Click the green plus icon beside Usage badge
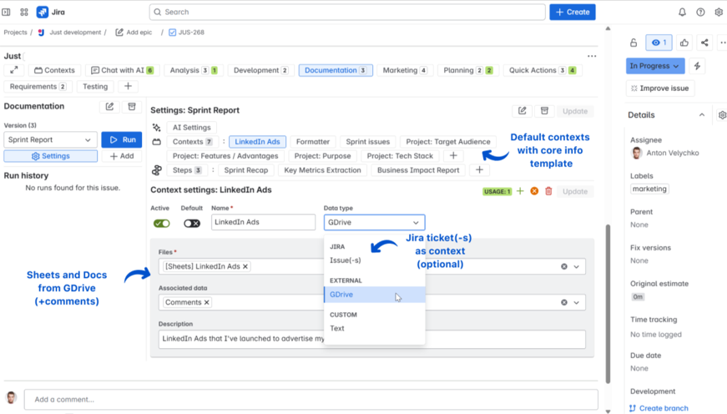Screen dimensions: 727x414 click(x=520, y=191)
